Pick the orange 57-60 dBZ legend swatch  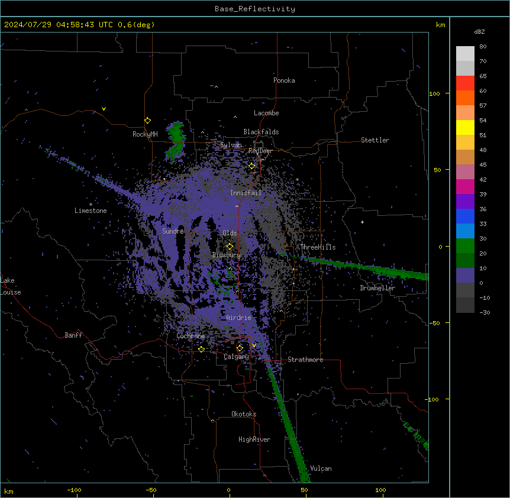click(465, 98)
